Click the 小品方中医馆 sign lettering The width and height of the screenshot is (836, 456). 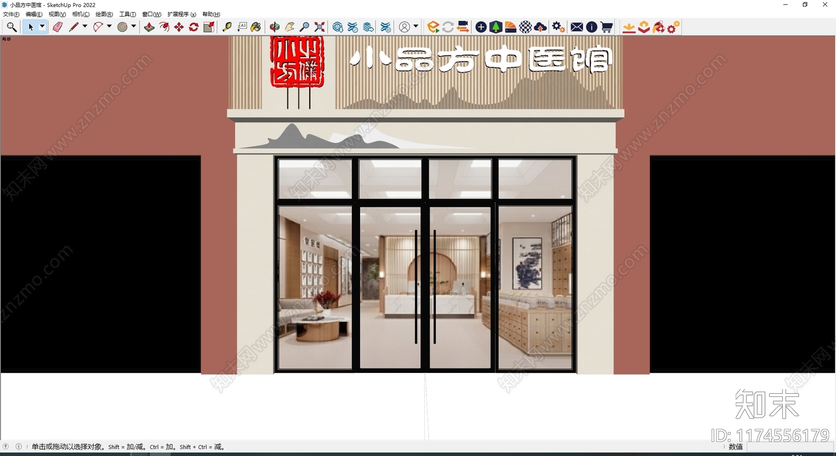[x=481, y=59]
